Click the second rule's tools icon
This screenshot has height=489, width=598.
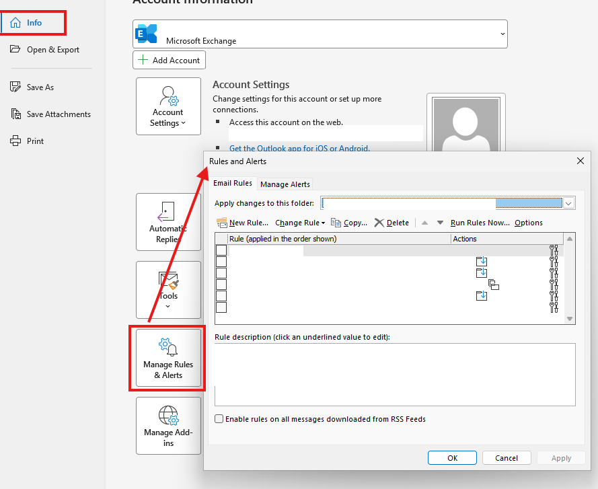click(x=554, y=262)
